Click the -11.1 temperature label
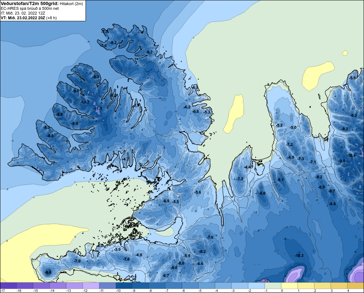Screen dimensions: 364x293 (x=98, y=108)
